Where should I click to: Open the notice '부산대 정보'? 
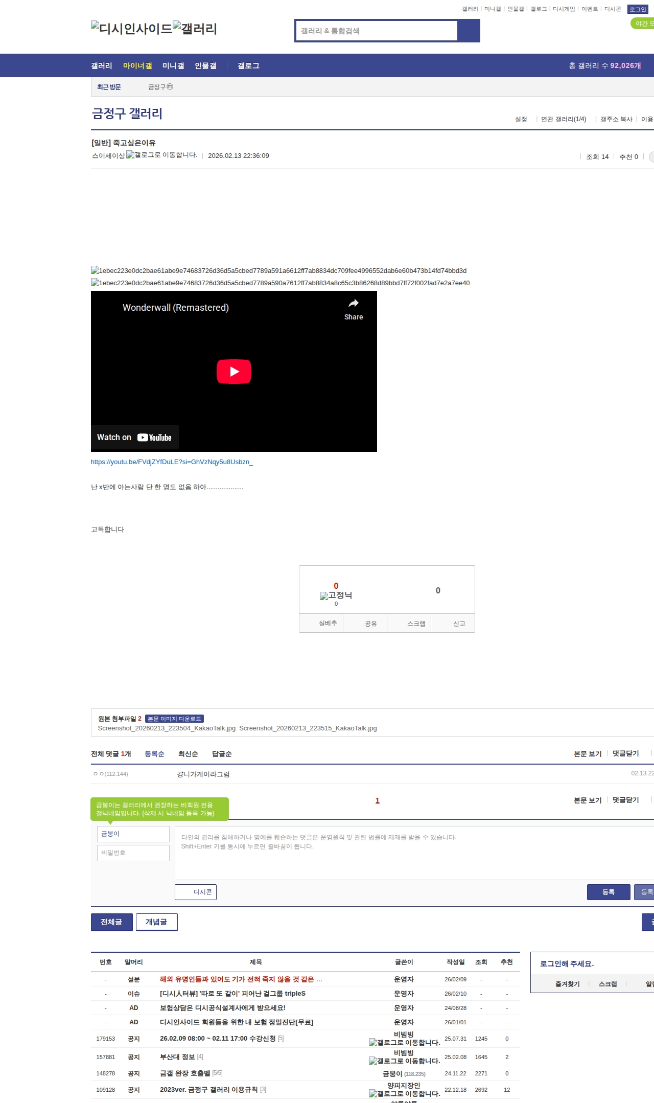pos(177,1057)
